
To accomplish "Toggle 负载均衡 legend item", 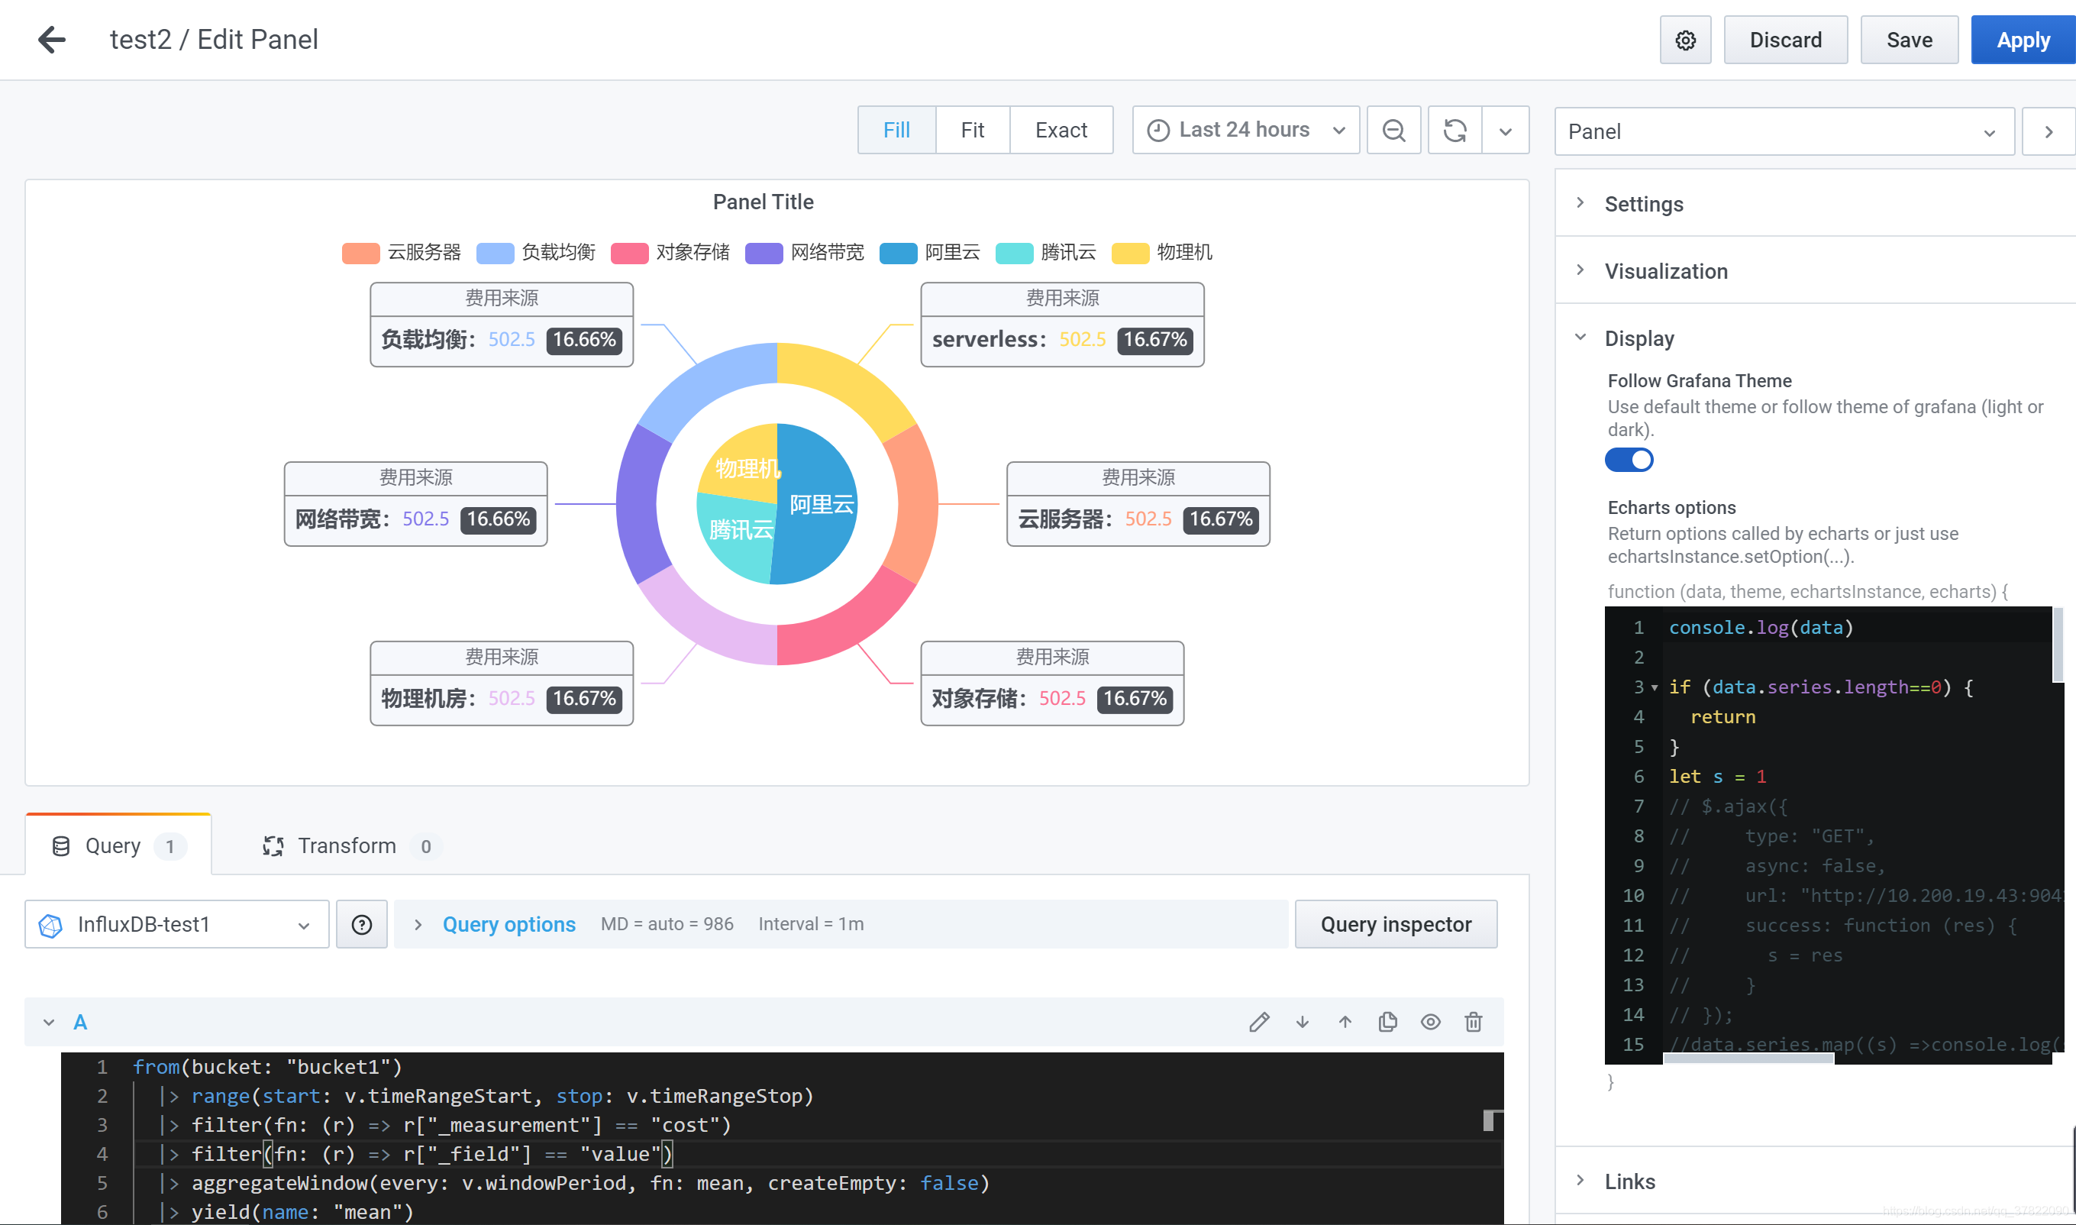I will (x=536, y=253).
